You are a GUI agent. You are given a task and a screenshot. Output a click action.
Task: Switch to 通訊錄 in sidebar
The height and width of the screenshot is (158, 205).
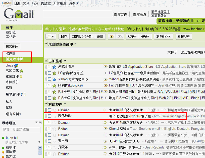[11, 32]
